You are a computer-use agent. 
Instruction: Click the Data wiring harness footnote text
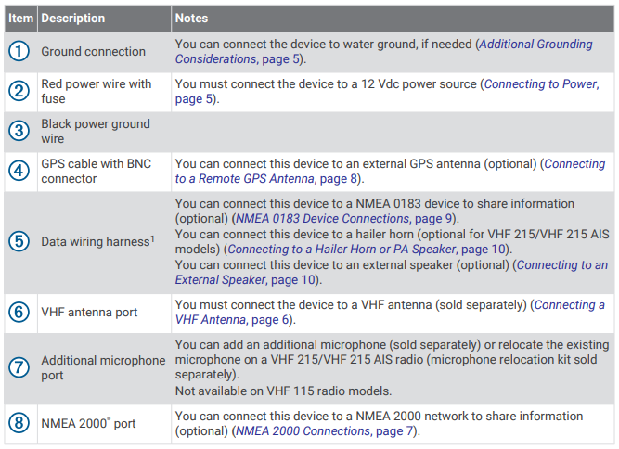pos(96,241)
